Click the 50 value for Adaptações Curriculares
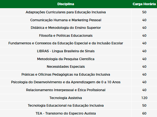 (144, 12)
